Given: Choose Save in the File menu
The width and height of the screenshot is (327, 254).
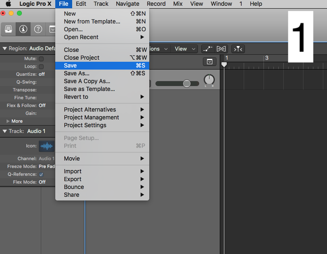Looking at the screenshot, I should coord(102,65).
